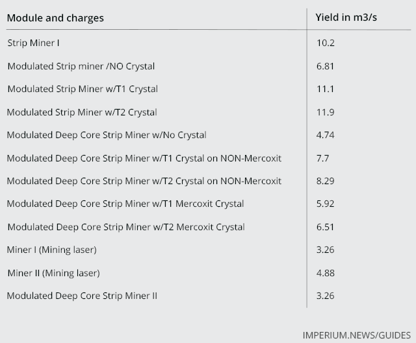Select the Miner II (Mining laser) row
The height and width of the screenshot is (343, 416).
pyautogui.click(x=209, y=273)
